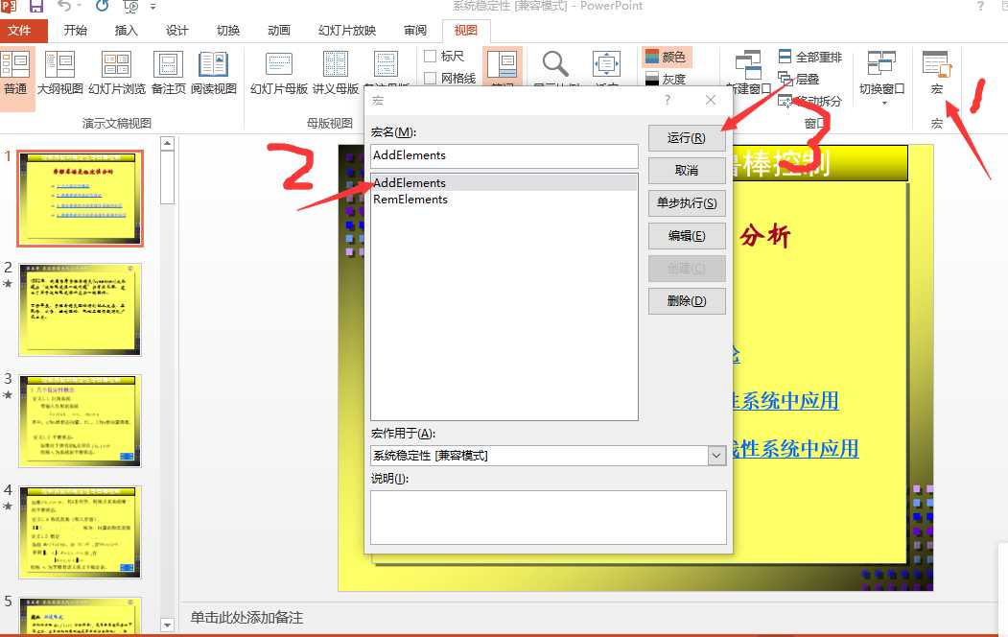Open the Customize Quick Access Toolbar dropdown
Viewport: 1008px width, 637px height.
coord(153,7)
